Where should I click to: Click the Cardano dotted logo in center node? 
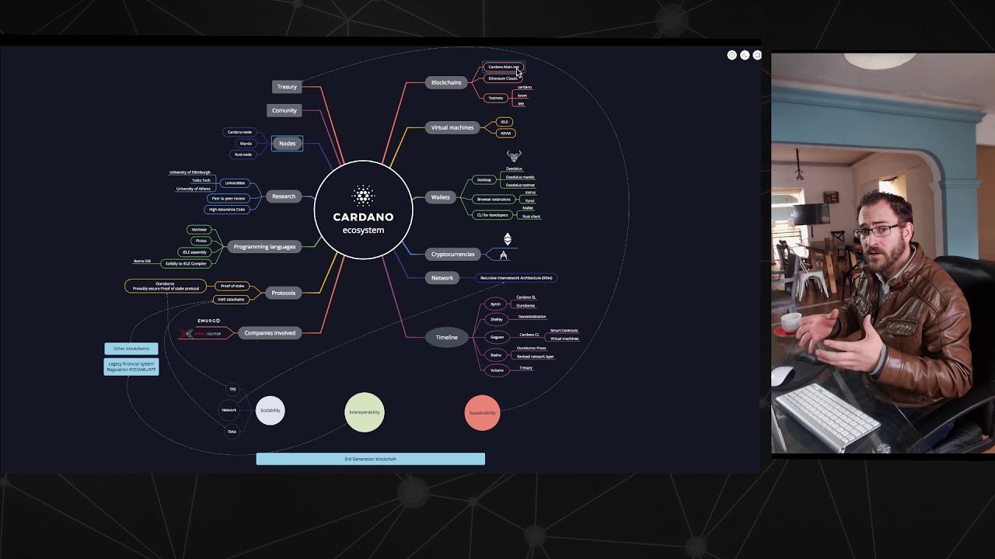(x=363, y=194)
